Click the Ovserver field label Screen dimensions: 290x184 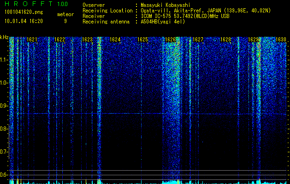click(94, 5)
